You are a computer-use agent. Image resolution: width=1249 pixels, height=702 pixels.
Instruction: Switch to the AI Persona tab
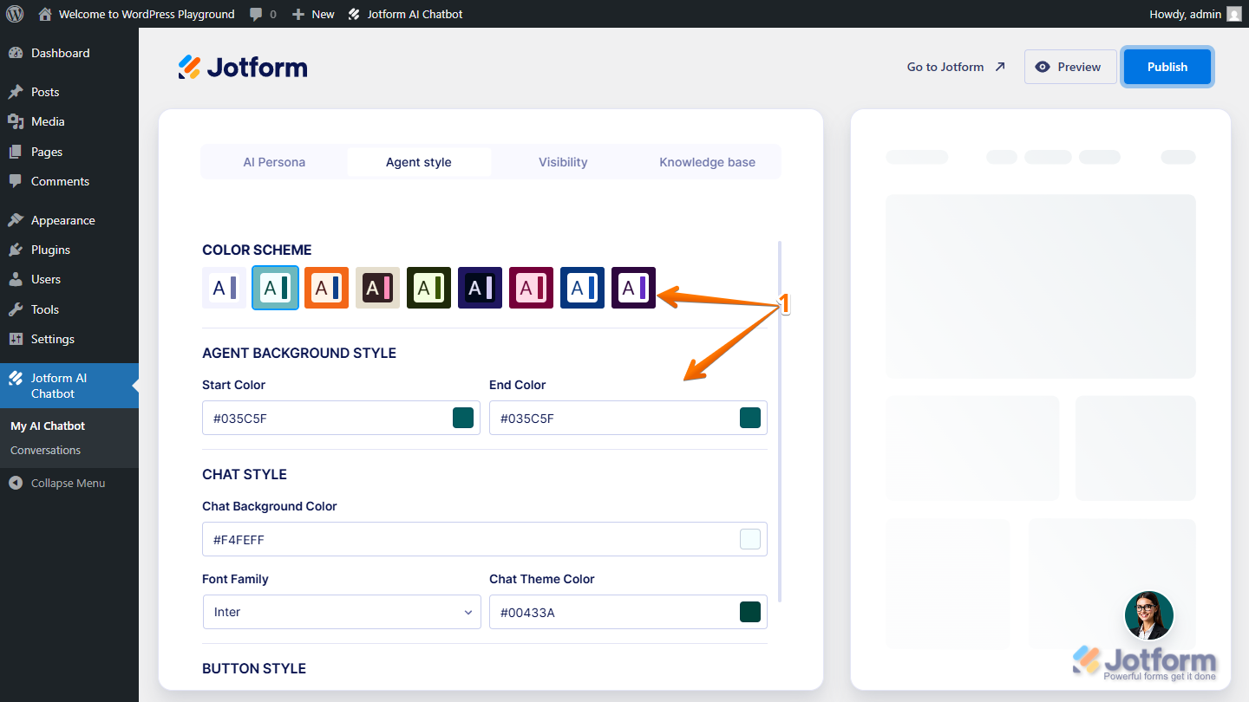point(274,162)
